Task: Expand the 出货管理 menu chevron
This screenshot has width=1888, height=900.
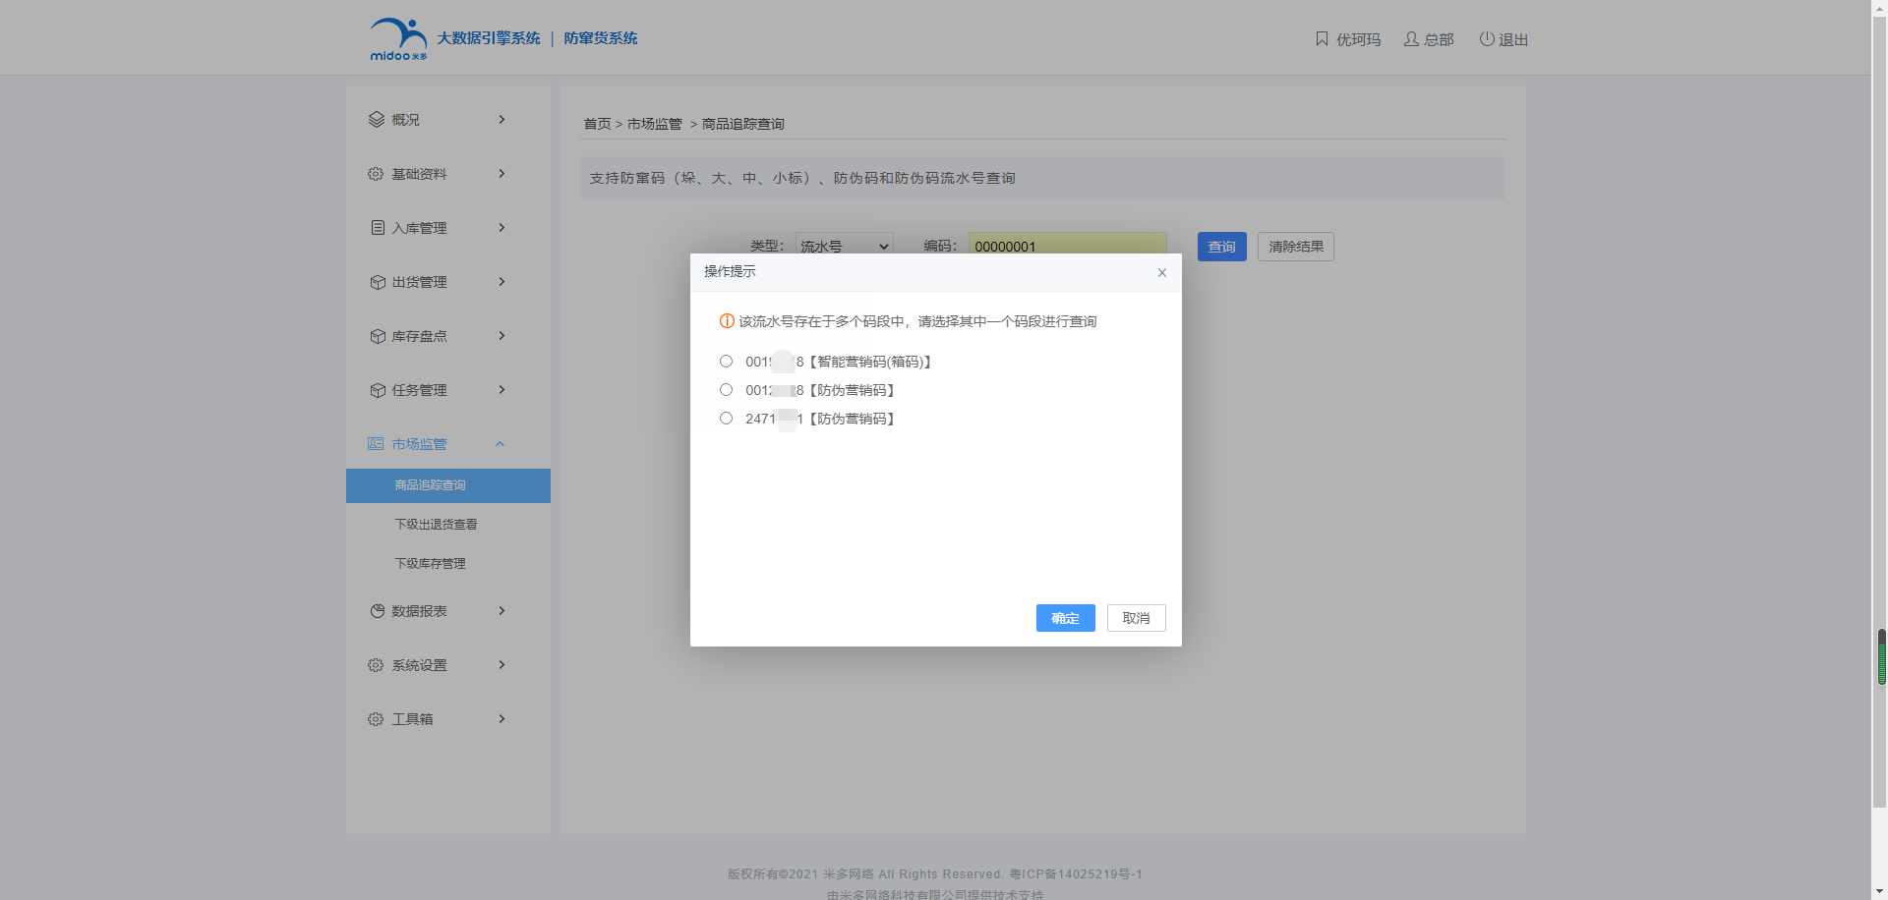Action: 501,282
